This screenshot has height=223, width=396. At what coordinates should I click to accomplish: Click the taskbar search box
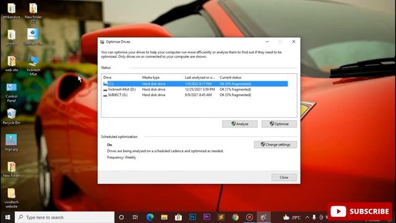[64, 217]
